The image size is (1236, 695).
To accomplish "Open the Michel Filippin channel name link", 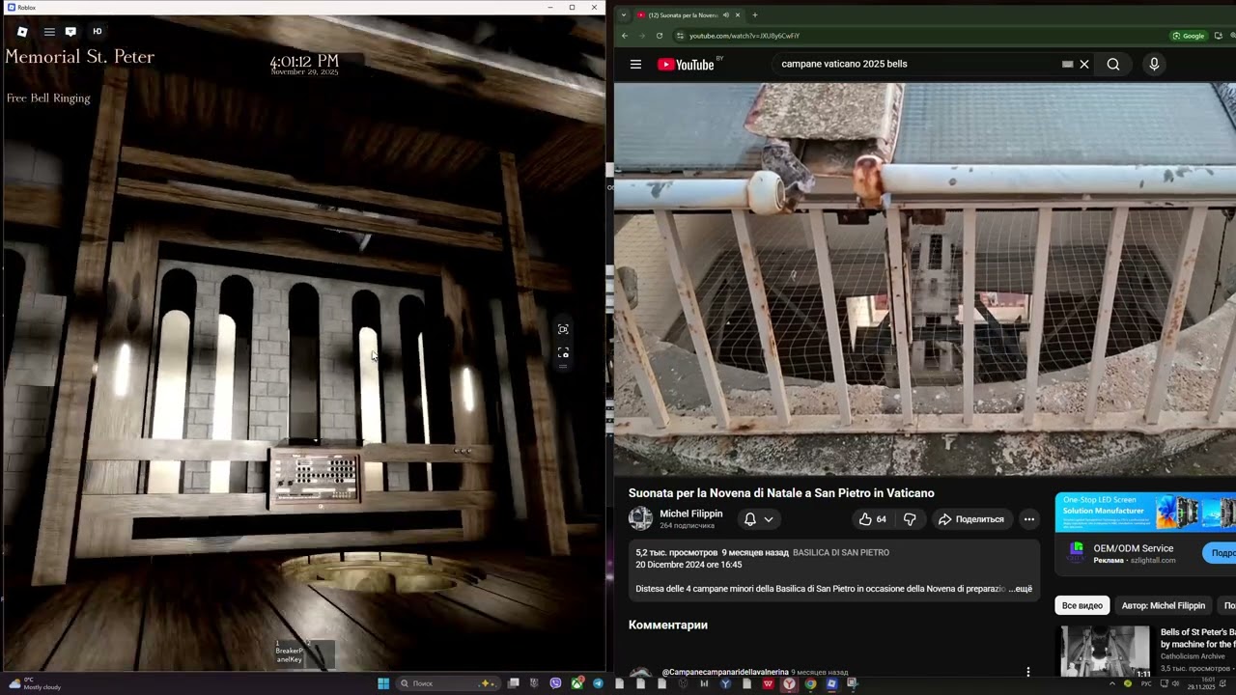I will coord(690,514).
